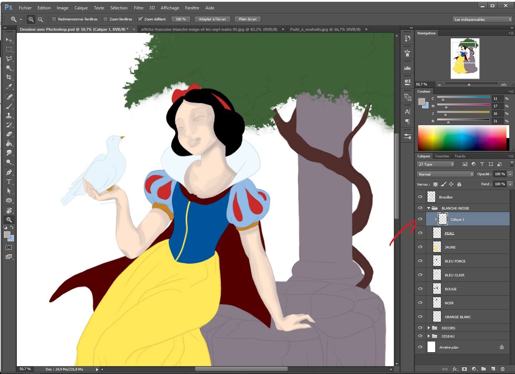This screenshot has width=515, height=374.
Task: Select the Clone Stamp tool
Action: pos(9,115)
